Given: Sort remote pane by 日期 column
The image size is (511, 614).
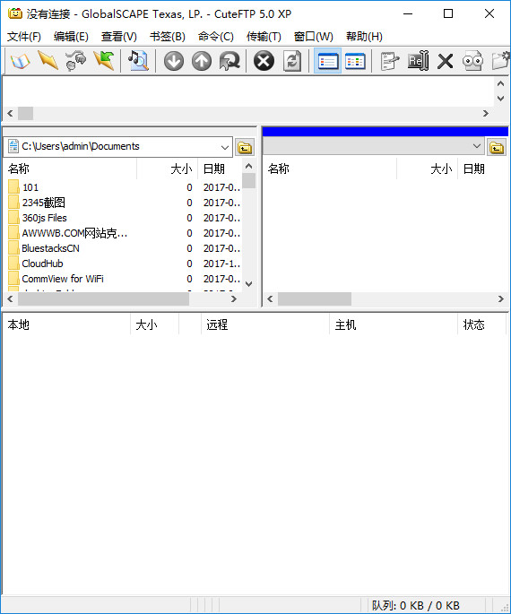Looking at the screenshot, I should tap(483, 169).
